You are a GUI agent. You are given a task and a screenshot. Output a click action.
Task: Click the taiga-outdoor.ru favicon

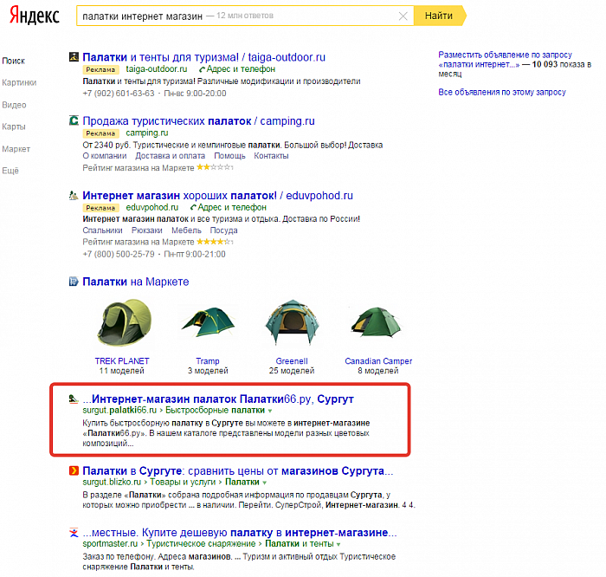(74, 57)
